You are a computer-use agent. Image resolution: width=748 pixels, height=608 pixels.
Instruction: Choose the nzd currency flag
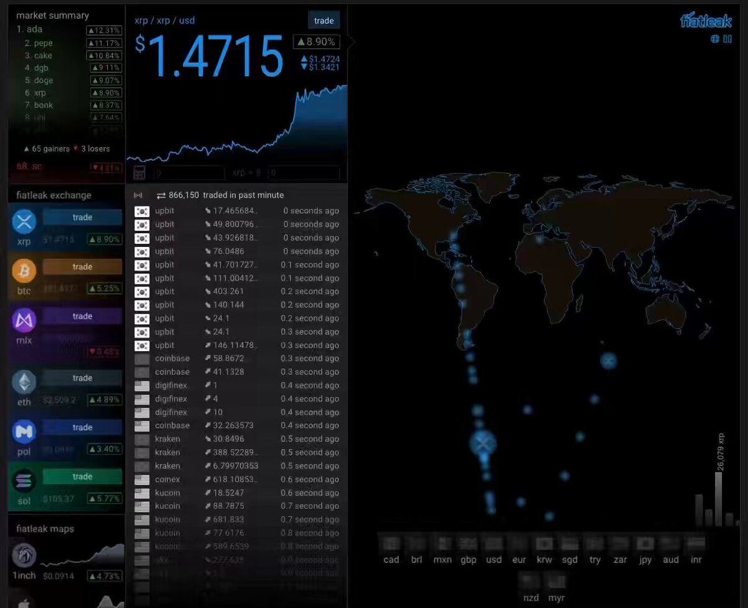coord(531,581)
